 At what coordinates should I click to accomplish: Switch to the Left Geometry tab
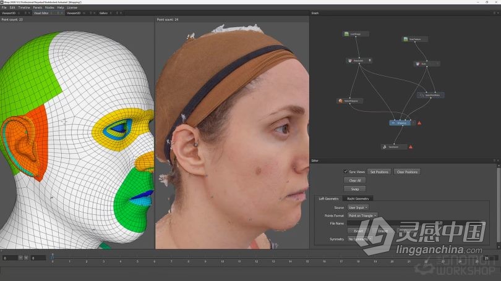328,199
